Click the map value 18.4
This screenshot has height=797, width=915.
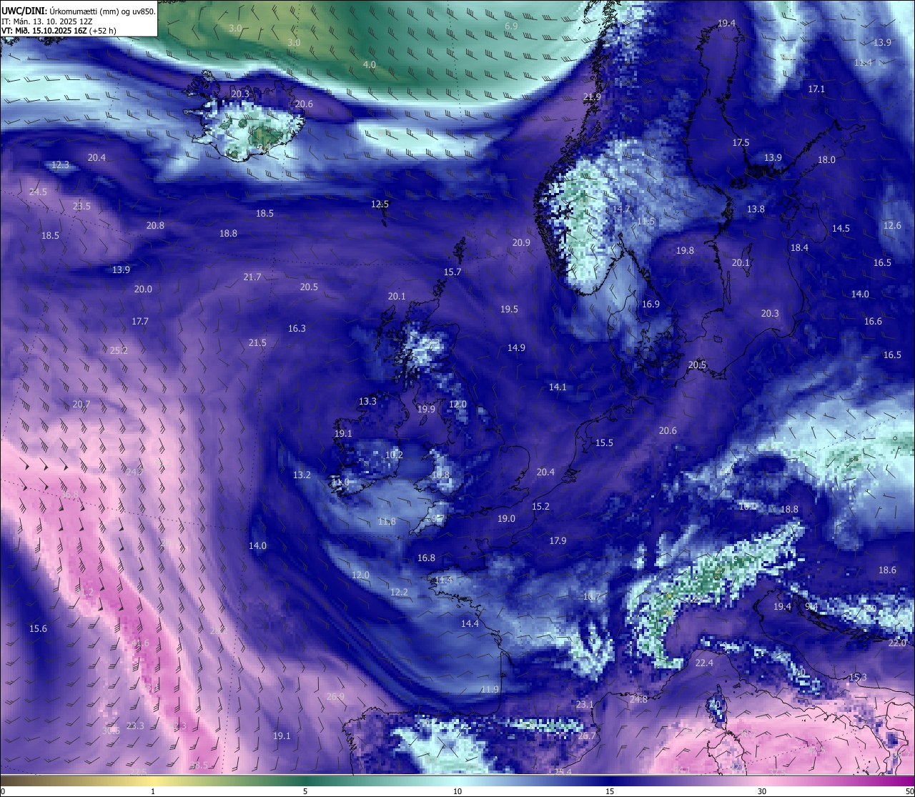[799, 247]
